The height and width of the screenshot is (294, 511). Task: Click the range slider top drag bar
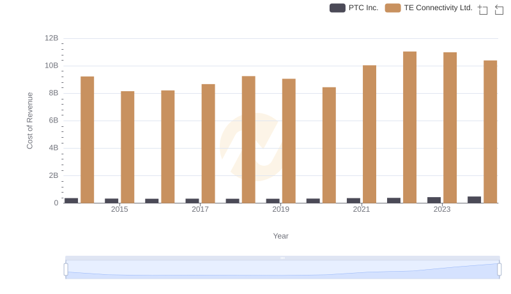[282, 258]
